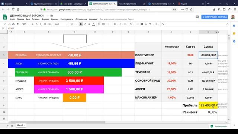The height and width of the screenshot is (134, 238).
Task: Open the zoom level dropdown
Action: pyautogui.click(x=25, y=24)
